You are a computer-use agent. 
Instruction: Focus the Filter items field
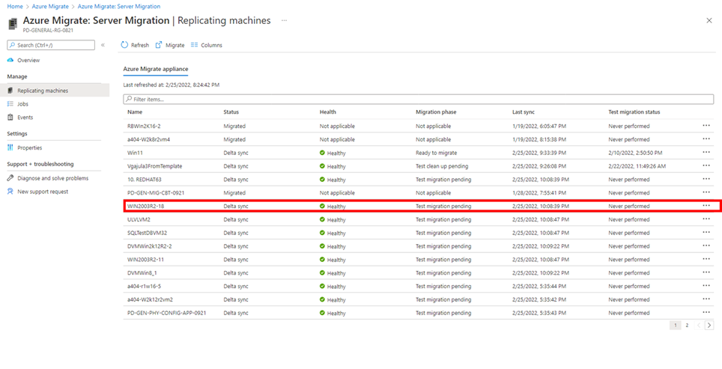pyautogui.click(x=419, y=99)
